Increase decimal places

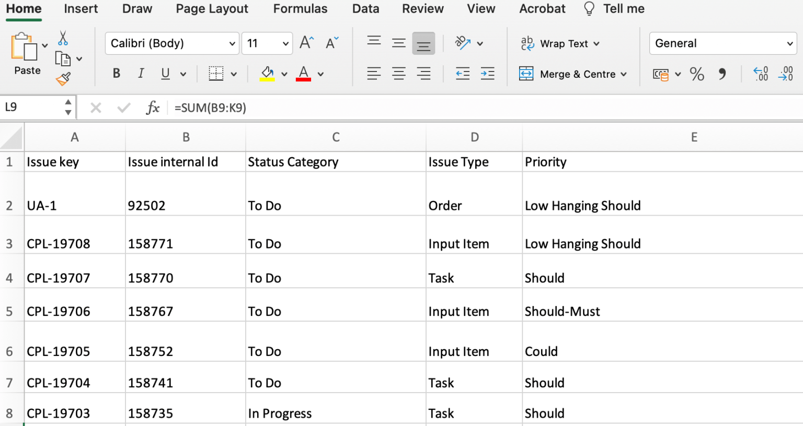761,74
